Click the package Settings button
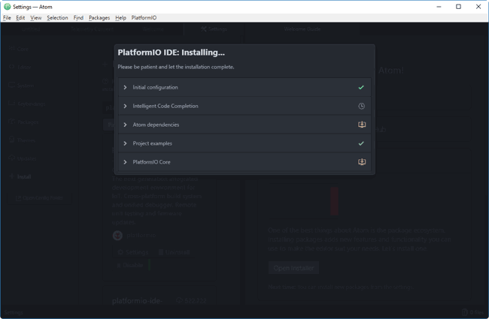The width and height of the screenshot is (489, 319). (x=133, y=252)
